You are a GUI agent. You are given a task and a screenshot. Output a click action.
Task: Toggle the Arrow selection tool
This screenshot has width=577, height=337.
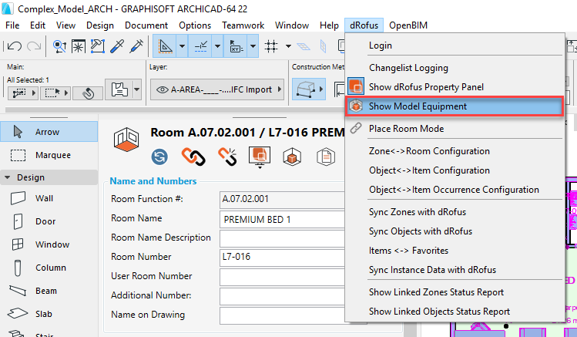48,132
